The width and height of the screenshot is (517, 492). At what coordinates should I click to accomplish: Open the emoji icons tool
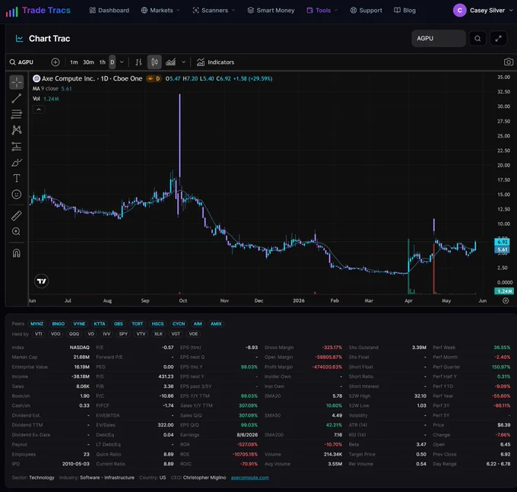(x=17, y=194)
